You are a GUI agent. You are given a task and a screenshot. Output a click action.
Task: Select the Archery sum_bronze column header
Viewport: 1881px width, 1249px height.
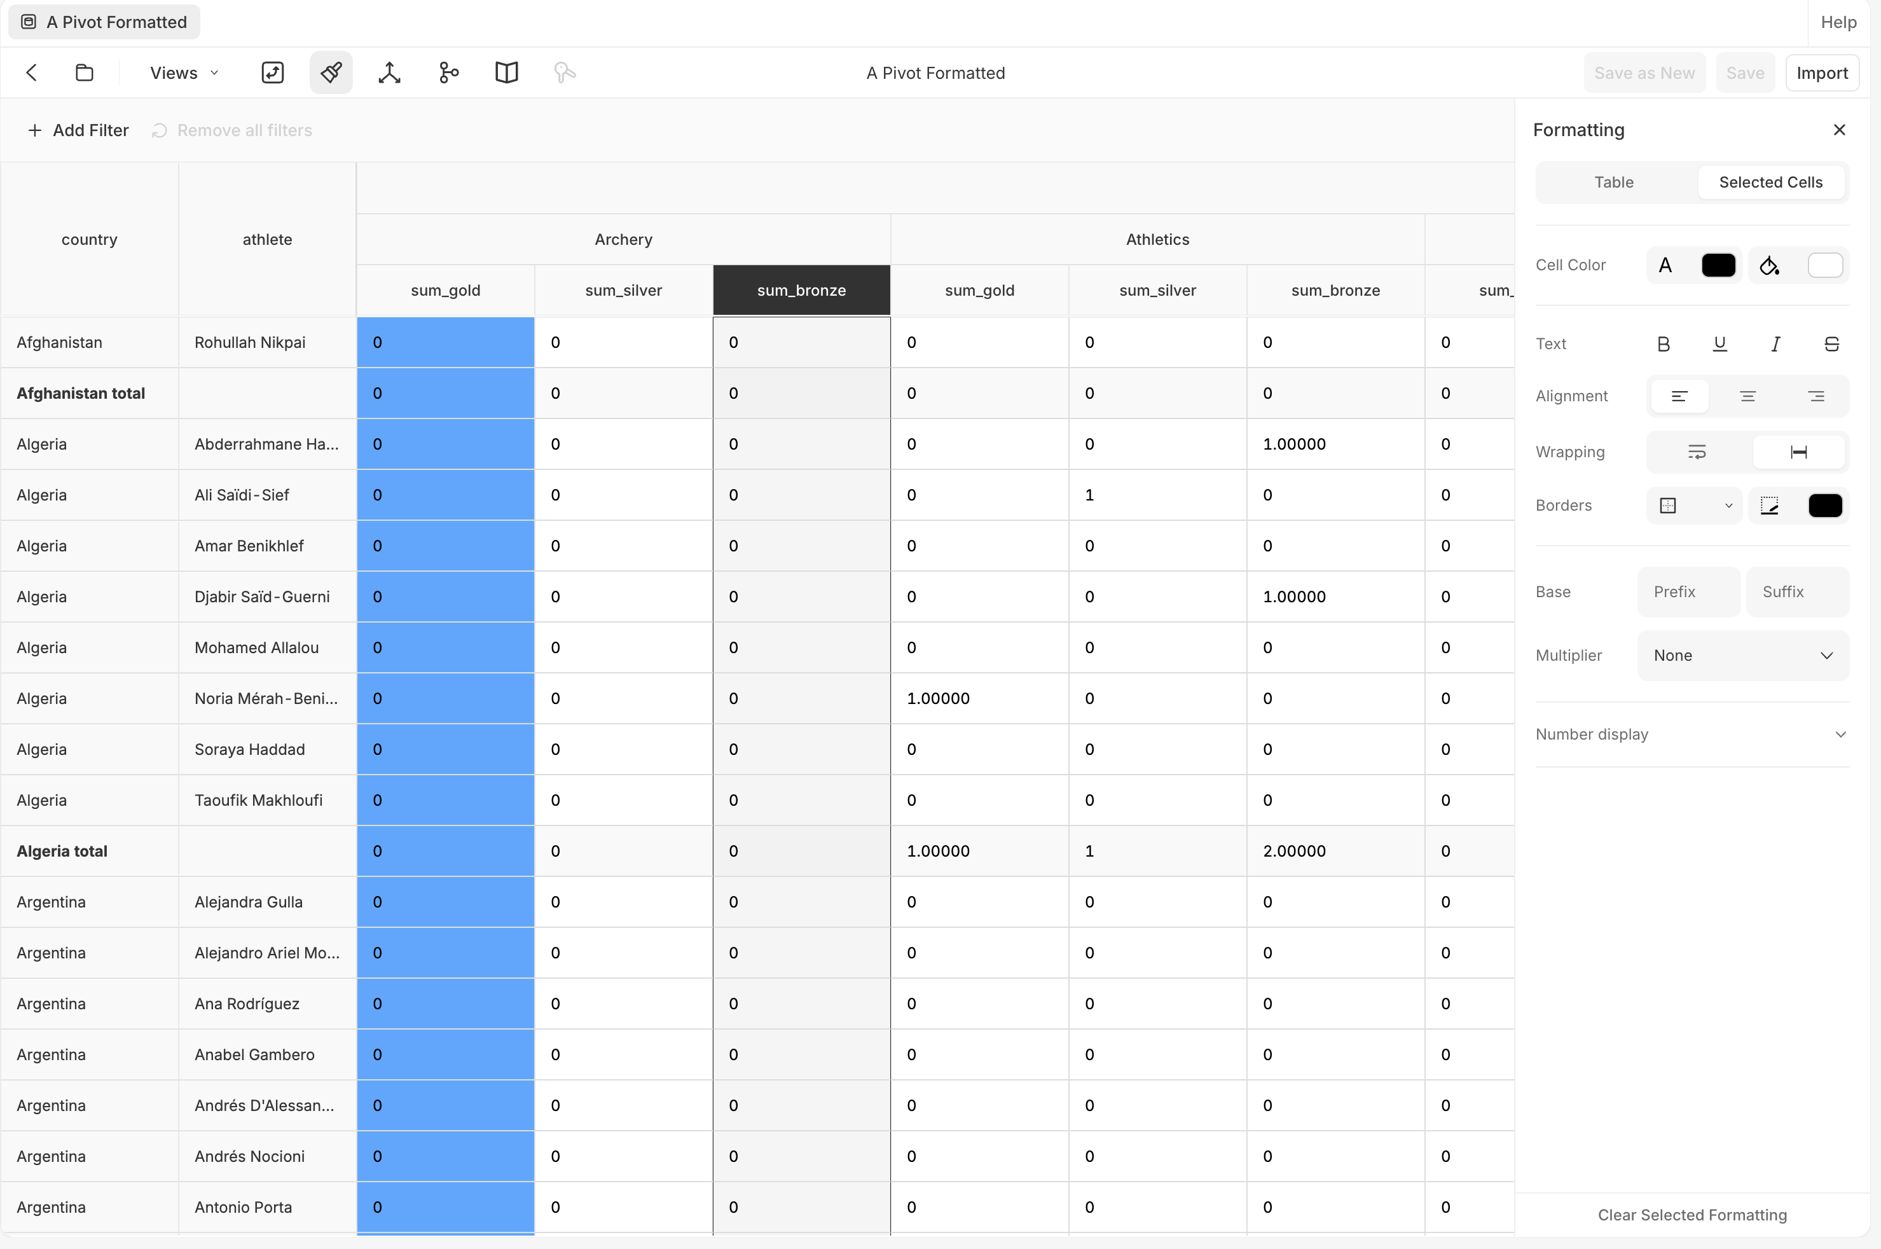coord(802,291)
